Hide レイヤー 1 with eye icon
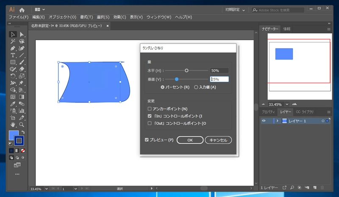The image size is (339, 197). click(264, 121)
